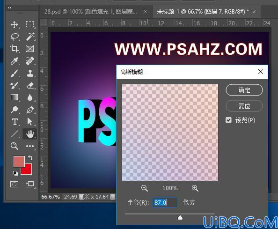
Task: Click the 66.67% zoom level field
Action: (x=51, y=197)
